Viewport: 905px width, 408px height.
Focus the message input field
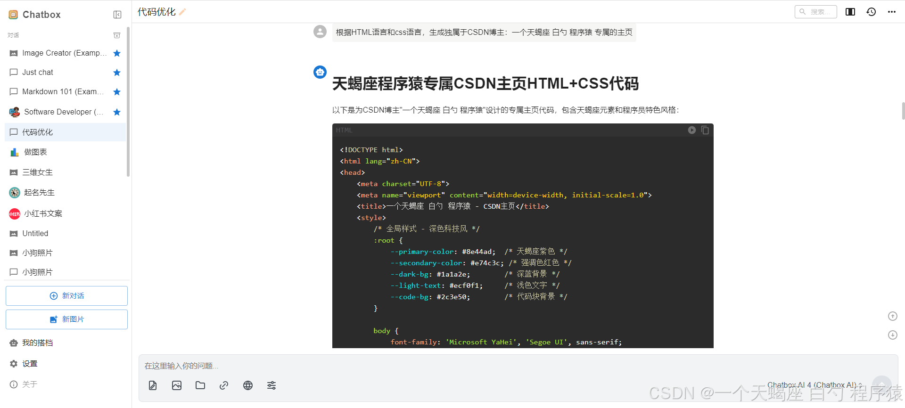518,366
